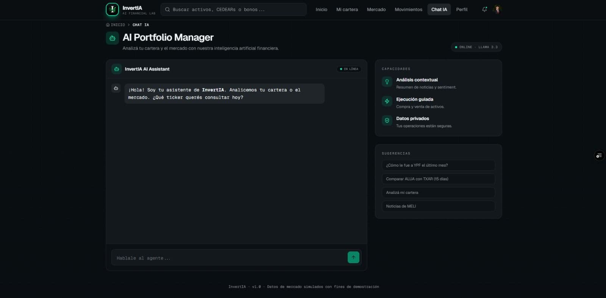Click the INICIO breadcrumb link
This screenshot has height=298, width=606.
tap(116, 25)
